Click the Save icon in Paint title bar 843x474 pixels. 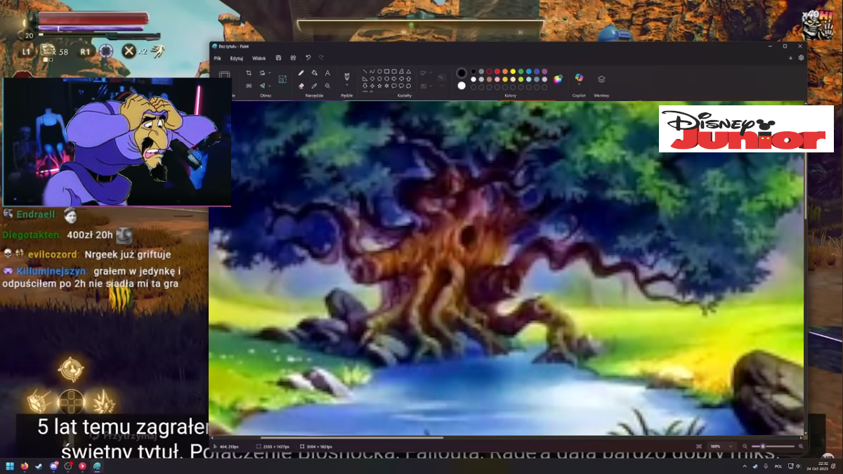[279, 58]
